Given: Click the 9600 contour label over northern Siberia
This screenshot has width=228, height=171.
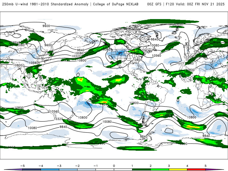Looking at the screenshot, I should 46,26.
